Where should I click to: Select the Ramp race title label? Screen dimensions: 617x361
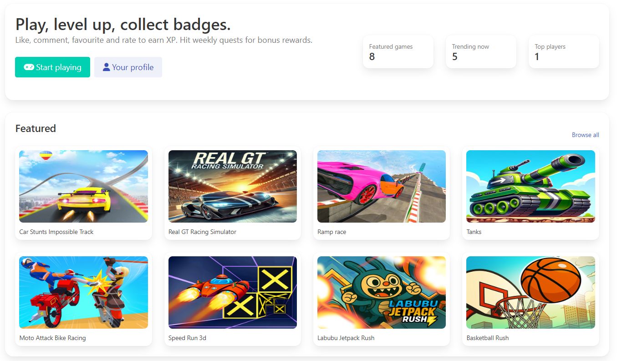tap(332, 232)
